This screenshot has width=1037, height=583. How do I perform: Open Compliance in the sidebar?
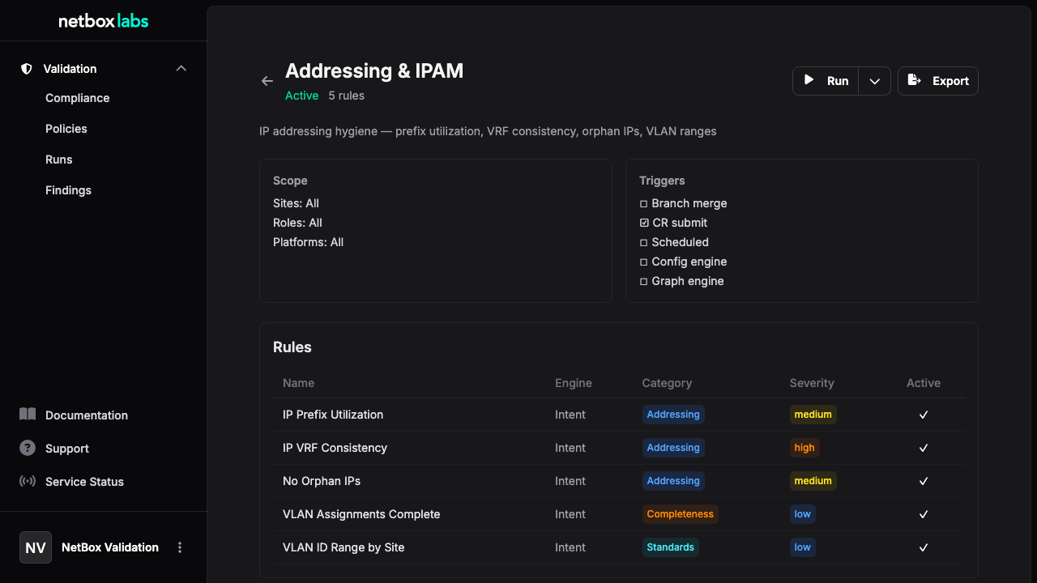[x=77, y=98]
